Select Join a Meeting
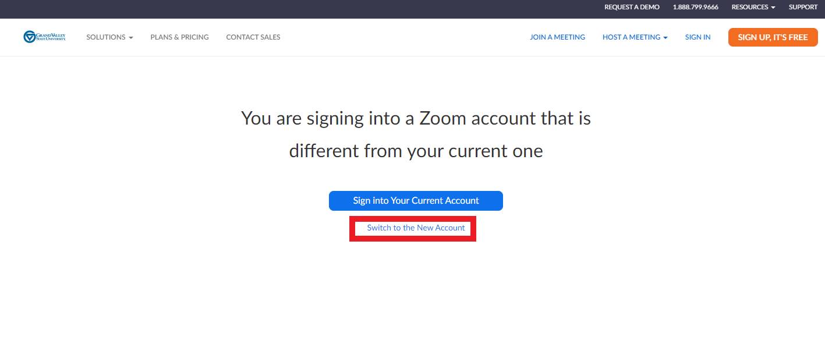Image resolution: width=825 pixels, height=351 pixels. click(557, 37)
